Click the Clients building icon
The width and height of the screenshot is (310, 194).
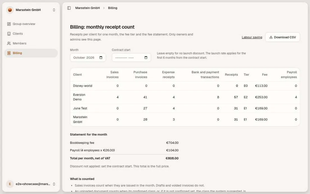tap(9, 34)
